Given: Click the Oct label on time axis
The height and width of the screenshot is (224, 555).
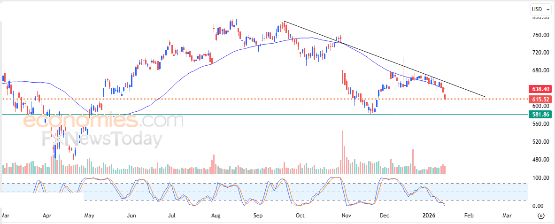Looking at the screenshot, I should (300, 215).
